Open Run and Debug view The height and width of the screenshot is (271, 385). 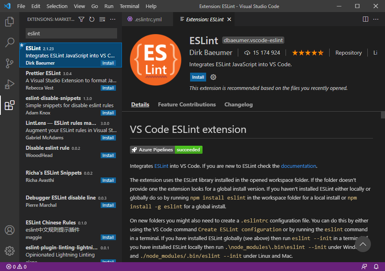(x=10, y=84)
